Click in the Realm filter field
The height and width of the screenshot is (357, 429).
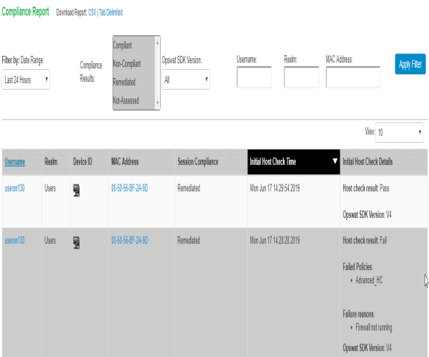[302, 77]
